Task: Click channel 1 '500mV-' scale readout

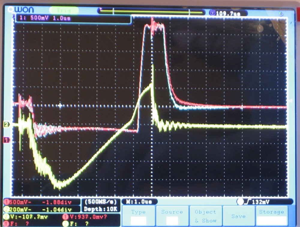Action: (x=20, y=202)
